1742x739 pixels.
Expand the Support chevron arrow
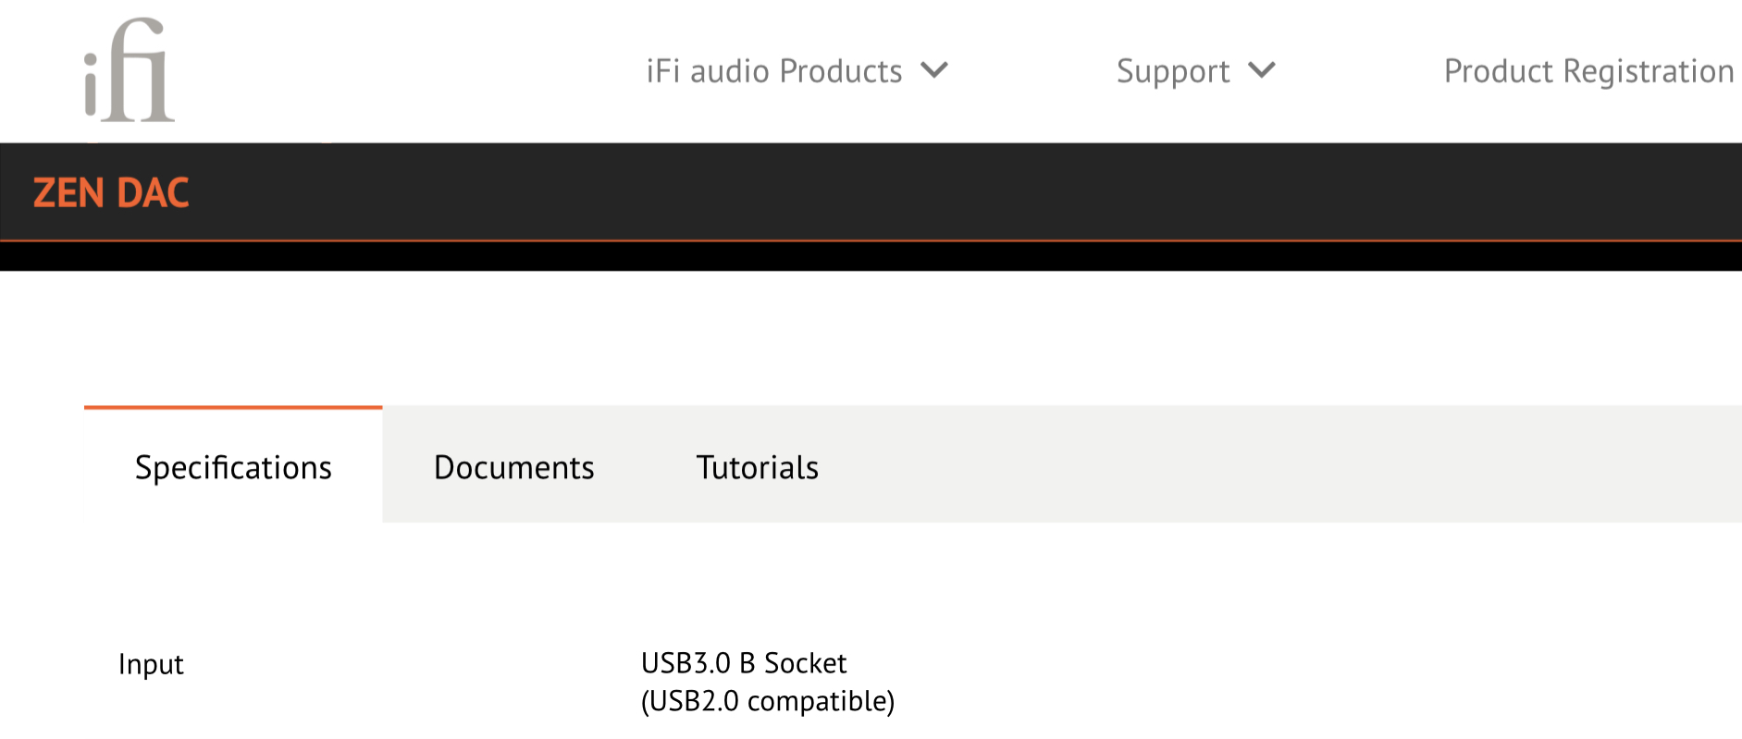pos(1262,70)
